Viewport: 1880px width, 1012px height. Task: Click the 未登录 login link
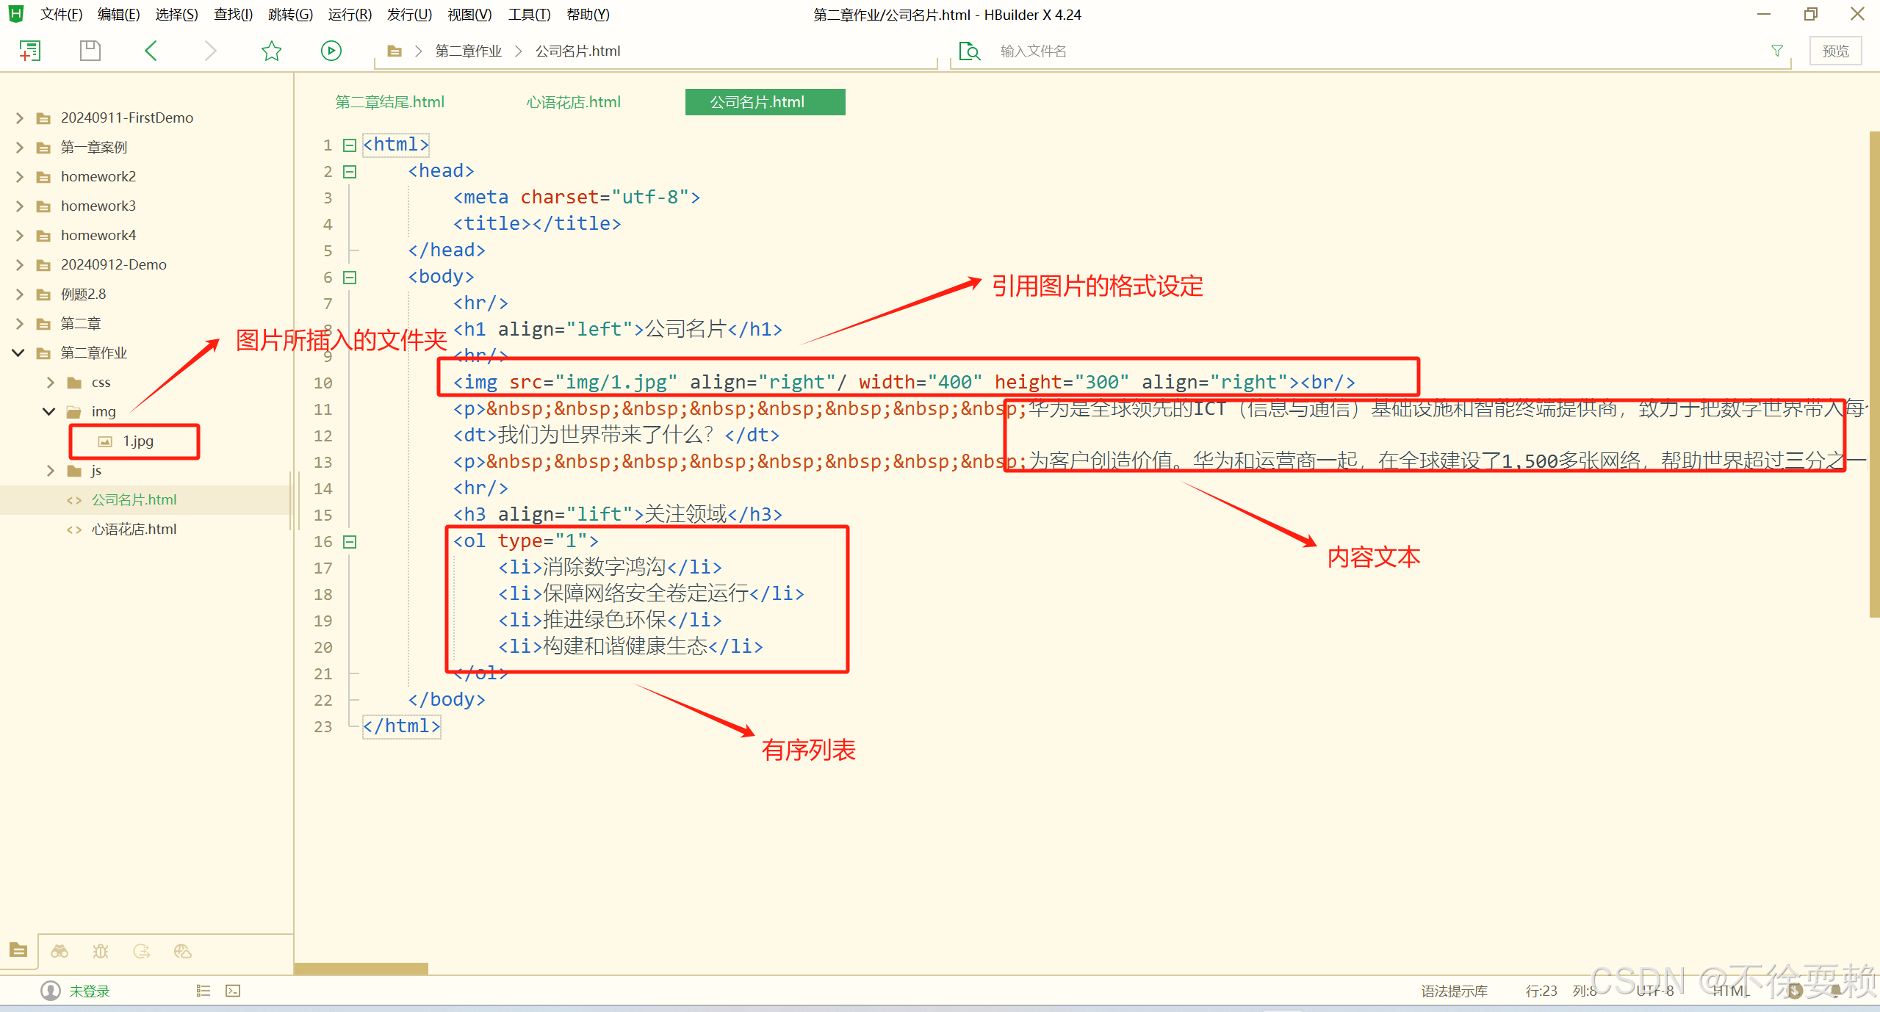89,991
